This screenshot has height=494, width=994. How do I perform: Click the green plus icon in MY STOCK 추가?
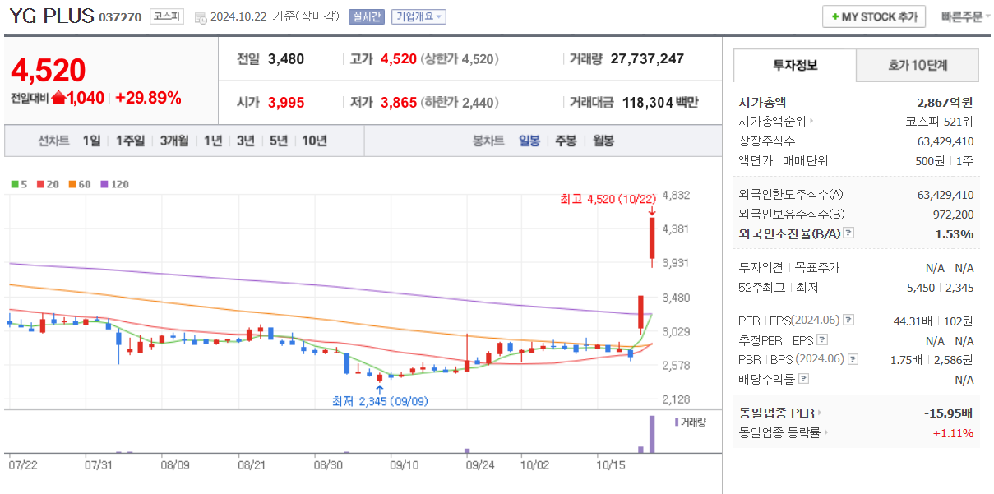pos(835,16)
